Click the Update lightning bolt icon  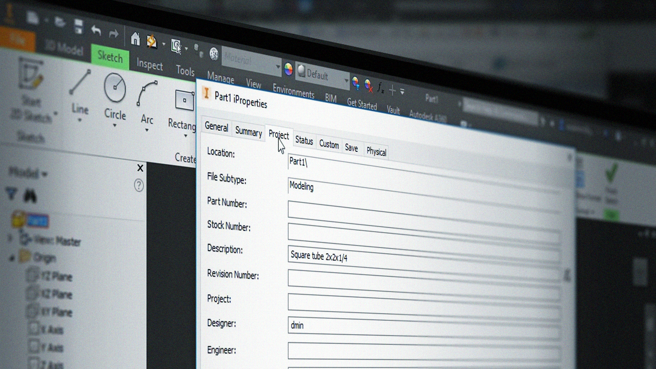coord(152,42)
